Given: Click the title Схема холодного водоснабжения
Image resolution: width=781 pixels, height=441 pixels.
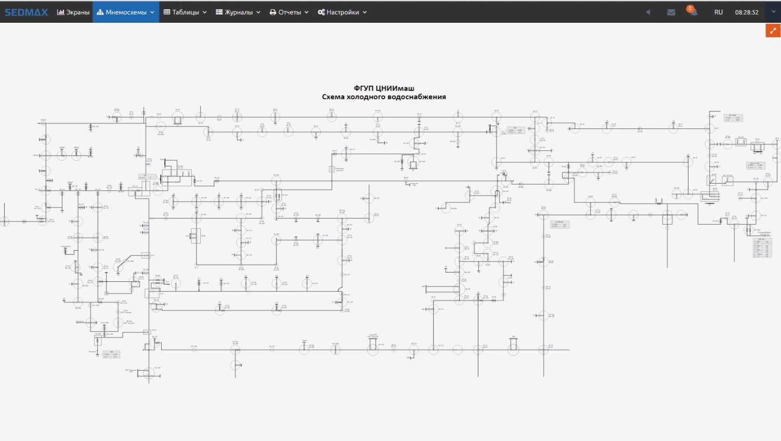Looking at the screenshot, I should pyautogui.click(x=384, y=97).
